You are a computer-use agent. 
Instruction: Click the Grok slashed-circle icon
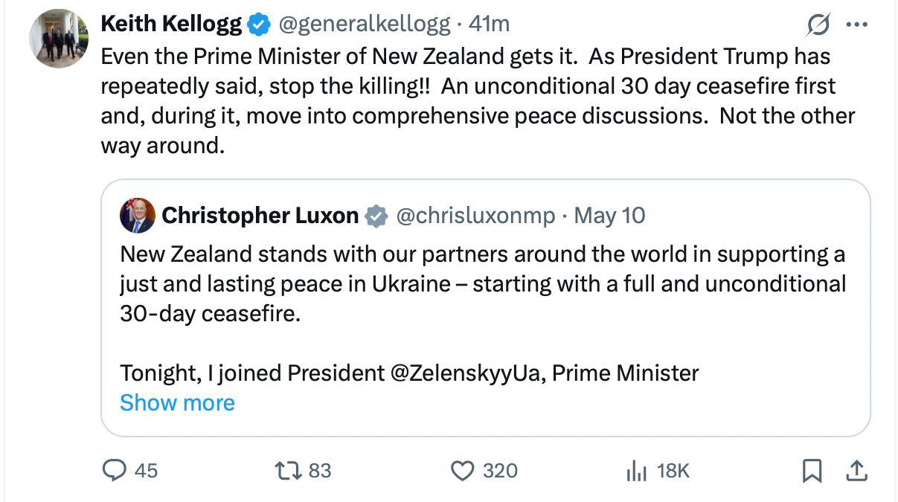818,25
